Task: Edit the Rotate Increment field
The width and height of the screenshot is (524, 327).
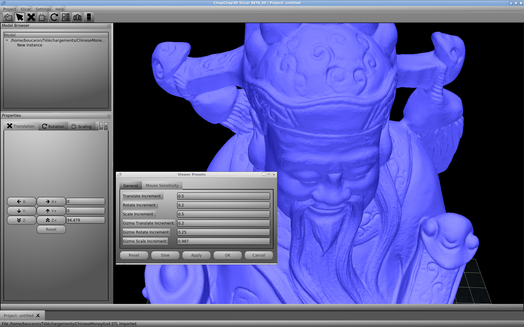Action: tap(224, 205)
